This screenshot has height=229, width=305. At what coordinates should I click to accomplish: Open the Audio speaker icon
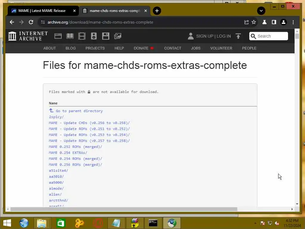(x=94, y=36)
